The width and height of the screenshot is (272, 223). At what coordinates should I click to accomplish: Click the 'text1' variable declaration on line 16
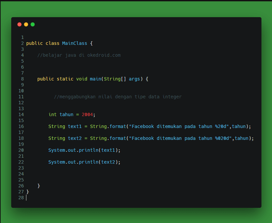[x=75, y=126]
